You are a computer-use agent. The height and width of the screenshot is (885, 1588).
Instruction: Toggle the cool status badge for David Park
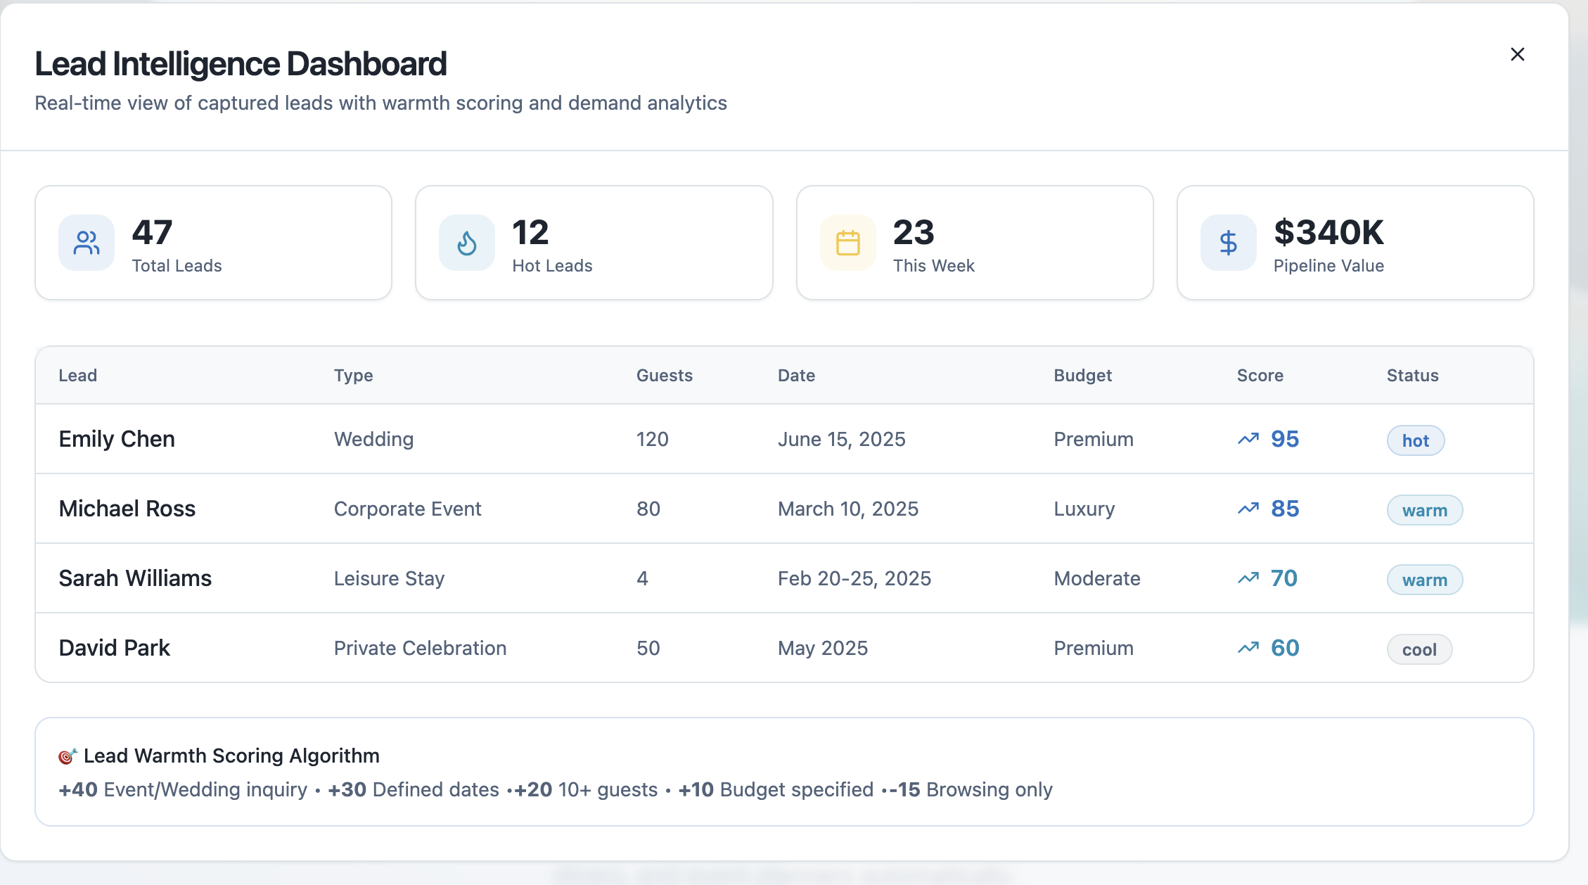pos(1419,649)
